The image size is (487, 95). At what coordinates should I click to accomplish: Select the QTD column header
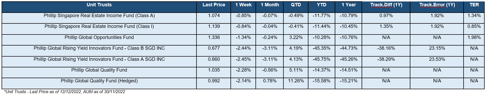pos(296,5)
